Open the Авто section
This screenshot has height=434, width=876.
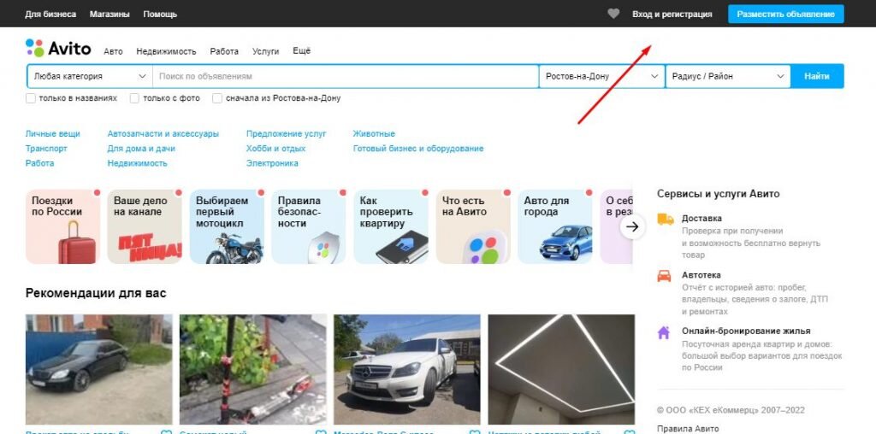click(x=114, y=51)
